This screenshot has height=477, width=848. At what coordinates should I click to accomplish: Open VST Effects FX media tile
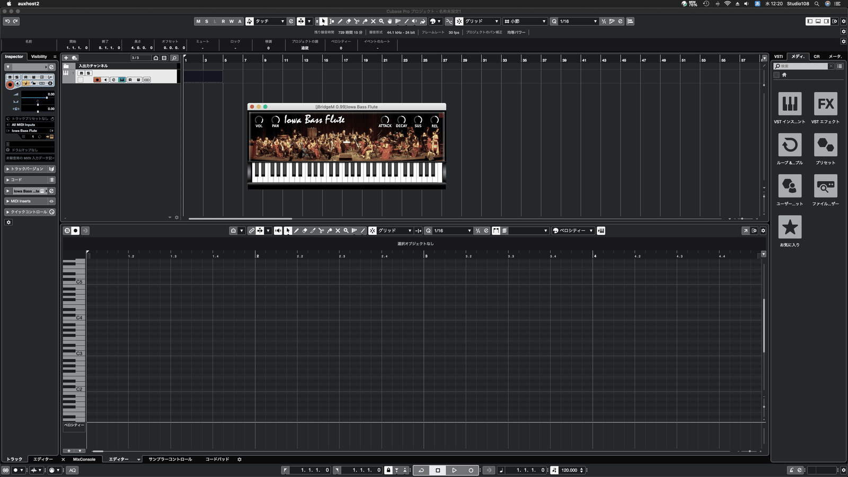(826, 104)
